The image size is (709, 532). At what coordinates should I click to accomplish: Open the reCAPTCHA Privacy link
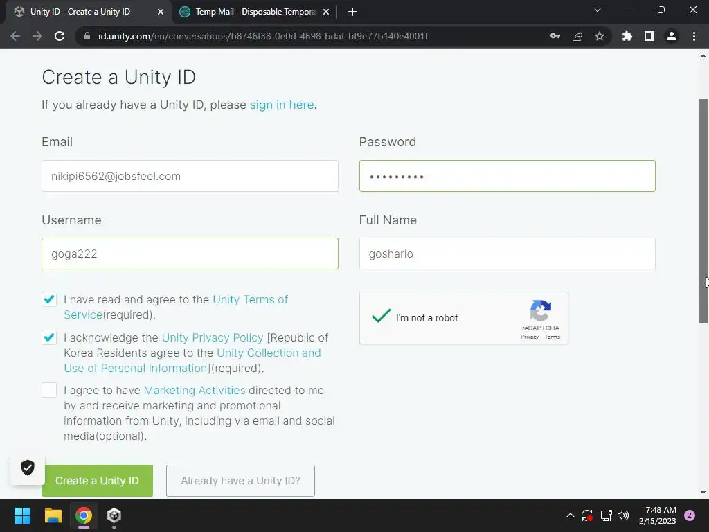(x=530, y=337)
